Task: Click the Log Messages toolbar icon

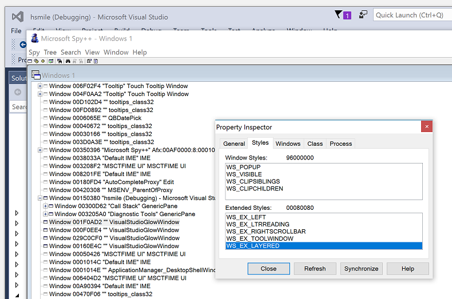Action: [x=51, y=61]
